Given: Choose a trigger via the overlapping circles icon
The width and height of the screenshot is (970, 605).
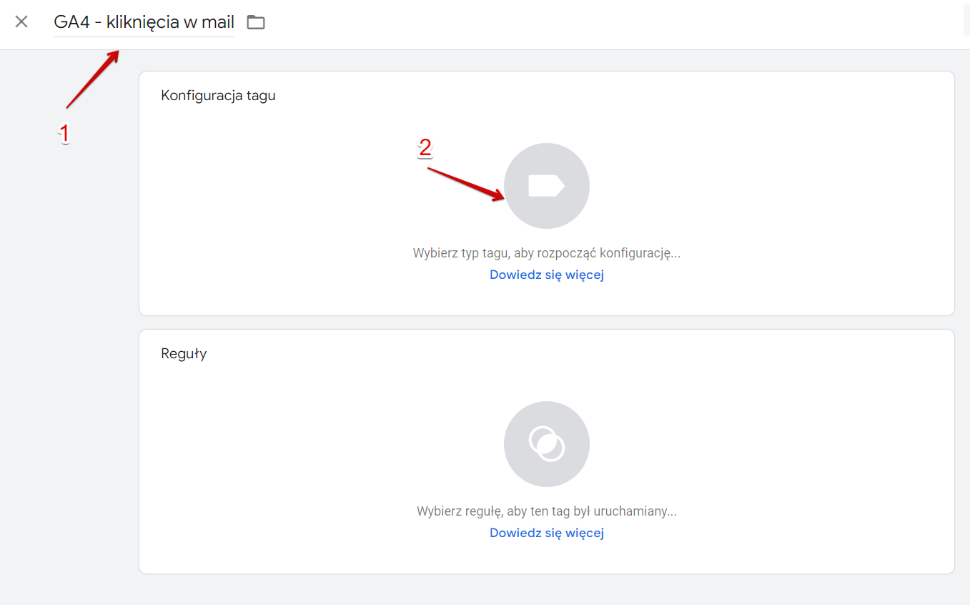Looking at the screenshot, I should (x=547, y=444).
